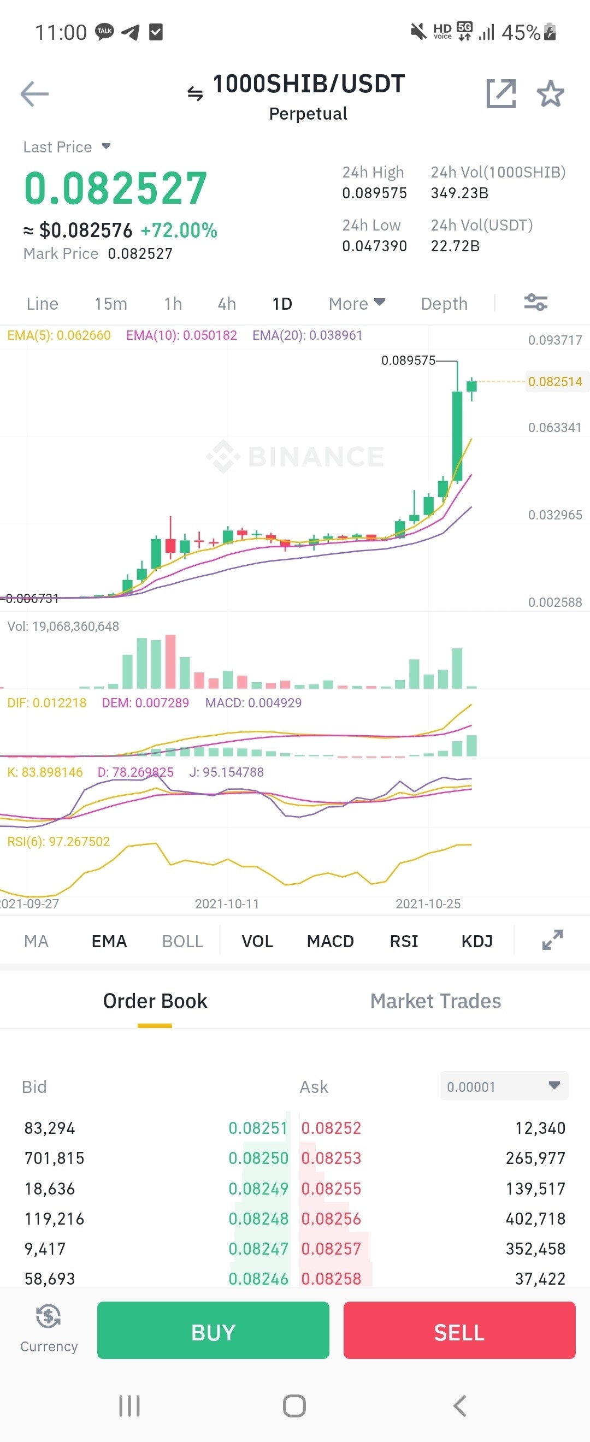Viewport: 590px width, 1442px height.
Task: Enable the BOLL indicator
Action: 182,942
